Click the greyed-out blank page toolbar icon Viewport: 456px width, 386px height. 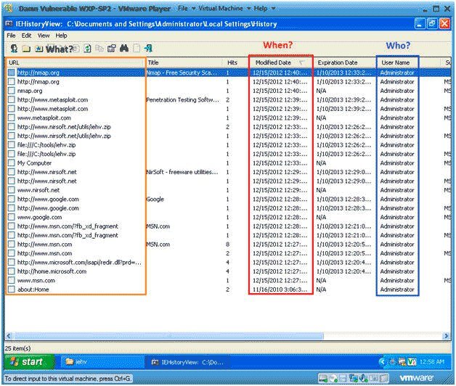click(137, 49)
